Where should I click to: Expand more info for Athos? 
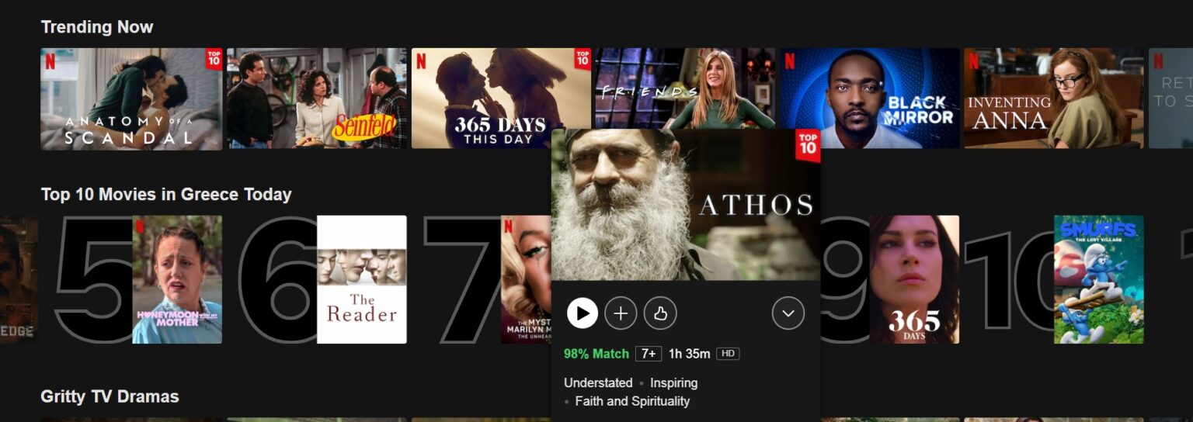[788, 313]
